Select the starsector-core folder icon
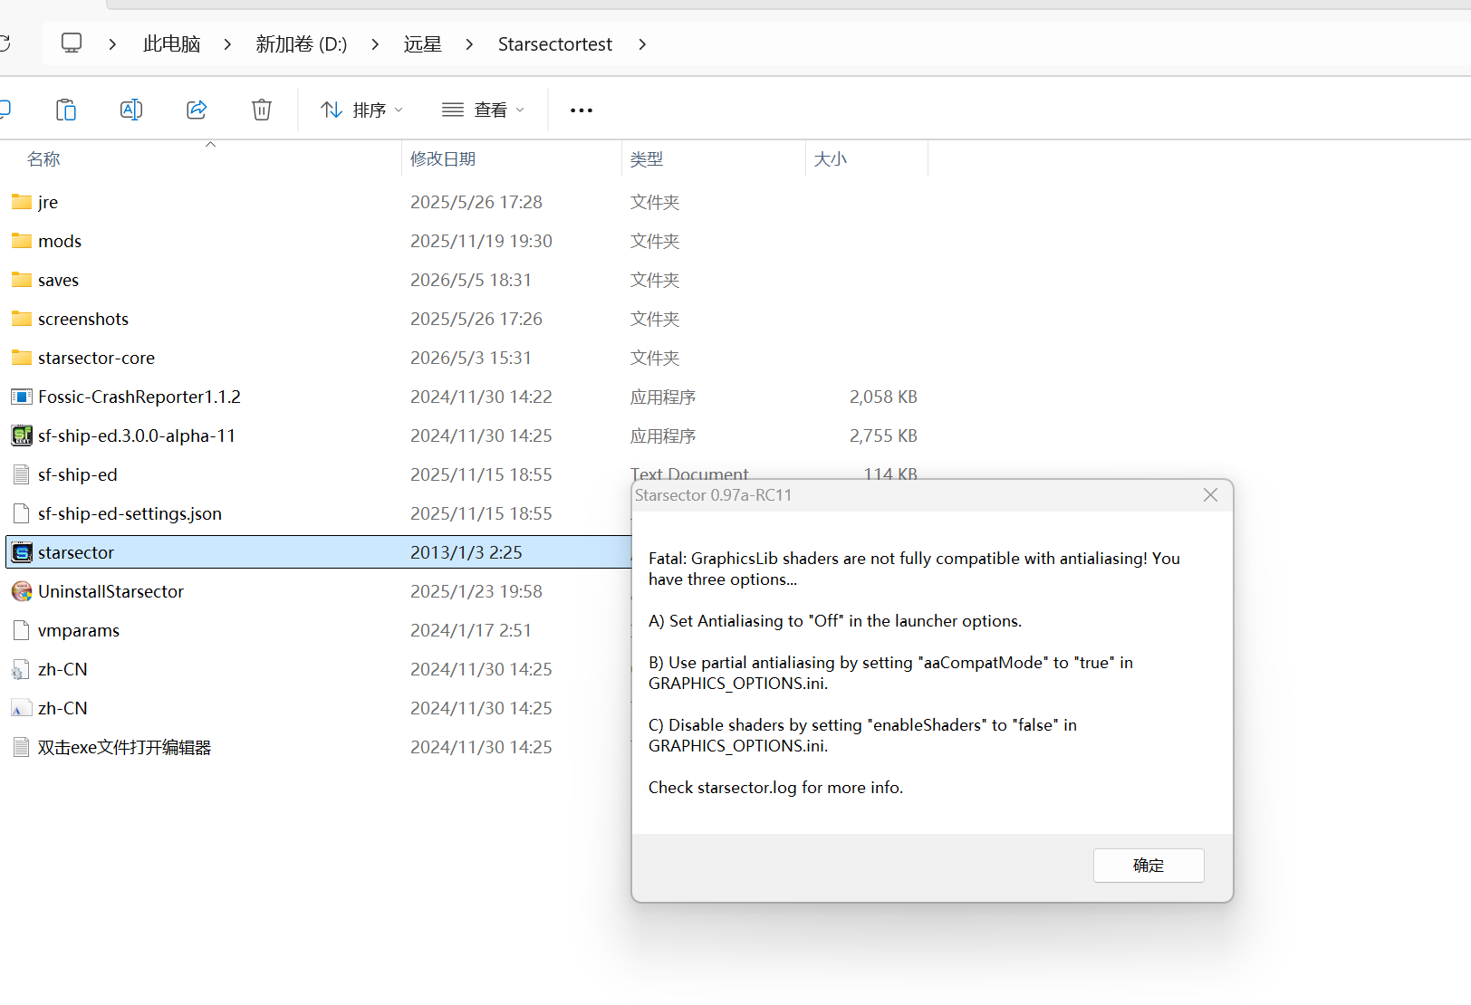 point(22,358)
